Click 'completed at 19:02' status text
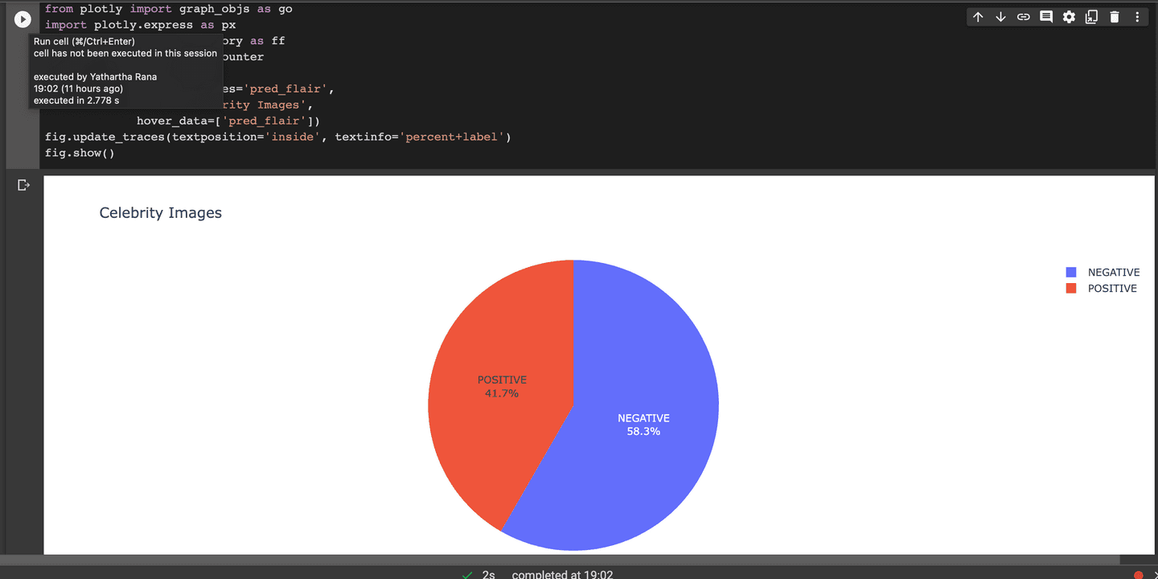This screenshot has height=579, width=1158. tap(562, 575)
